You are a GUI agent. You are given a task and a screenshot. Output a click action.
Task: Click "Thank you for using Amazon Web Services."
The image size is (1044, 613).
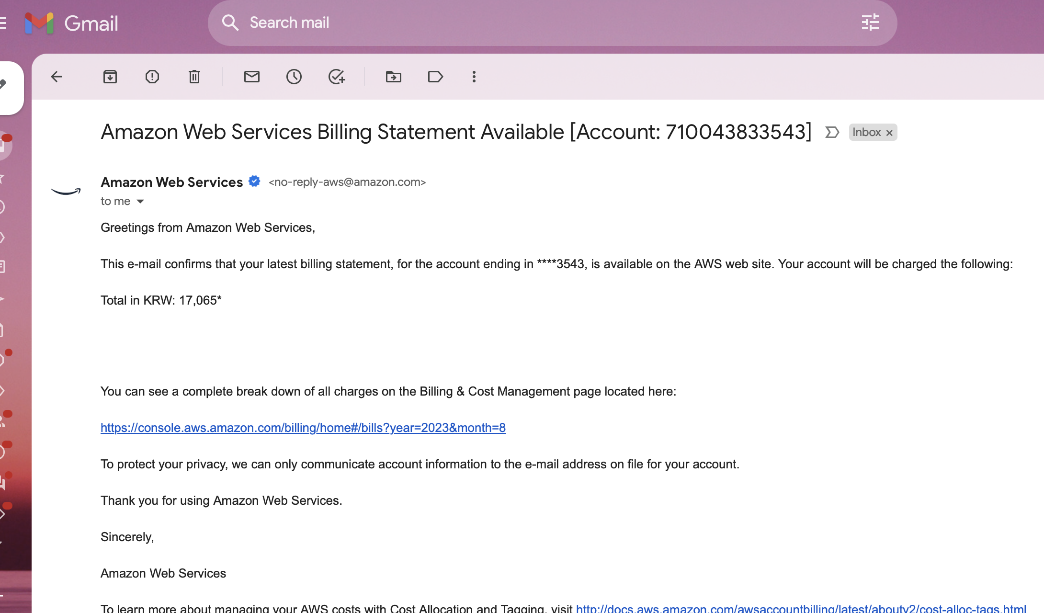pyautogui.click(x=221, y=500)
